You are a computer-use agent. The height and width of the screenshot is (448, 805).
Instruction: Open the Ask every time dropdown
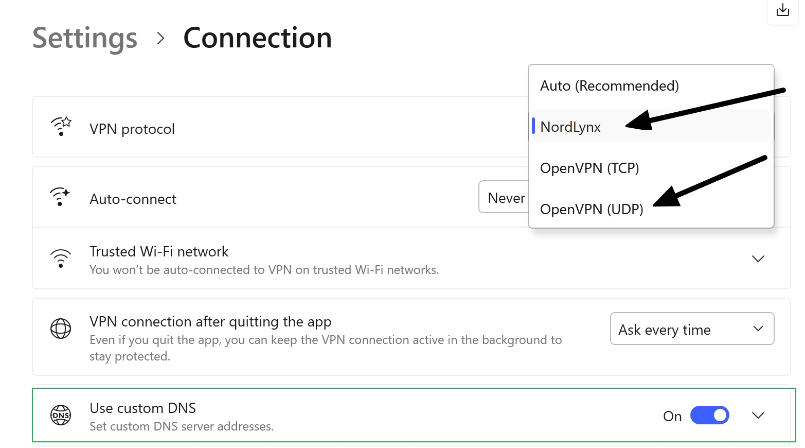point(691,329)
